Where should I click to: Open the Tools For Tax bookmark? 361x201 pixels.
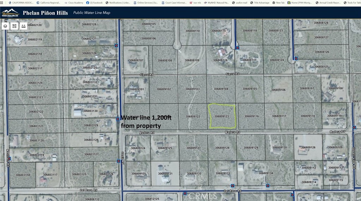click(352, 3)
